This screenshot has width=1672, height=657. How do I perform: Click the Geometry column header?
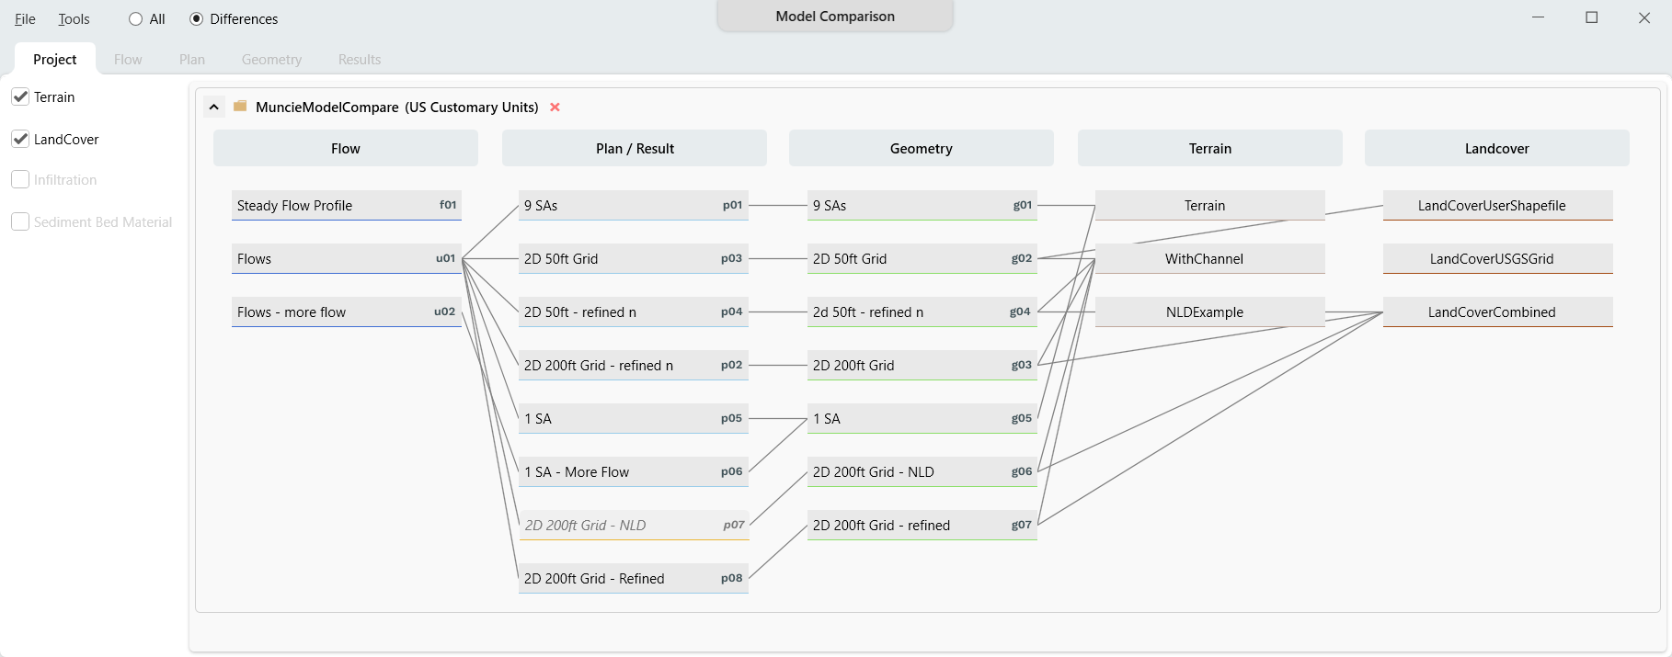921,148
